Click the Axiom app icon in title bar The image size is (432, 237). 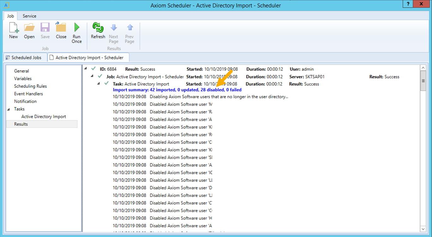coord(6,5)
